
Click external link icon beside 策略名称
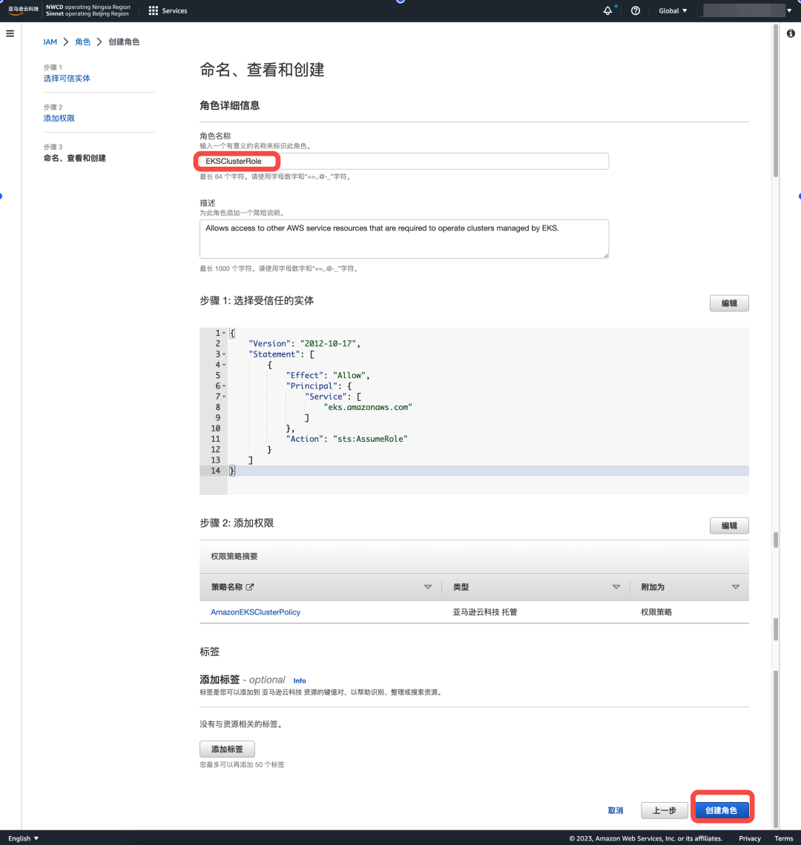(x=250, y=587)
